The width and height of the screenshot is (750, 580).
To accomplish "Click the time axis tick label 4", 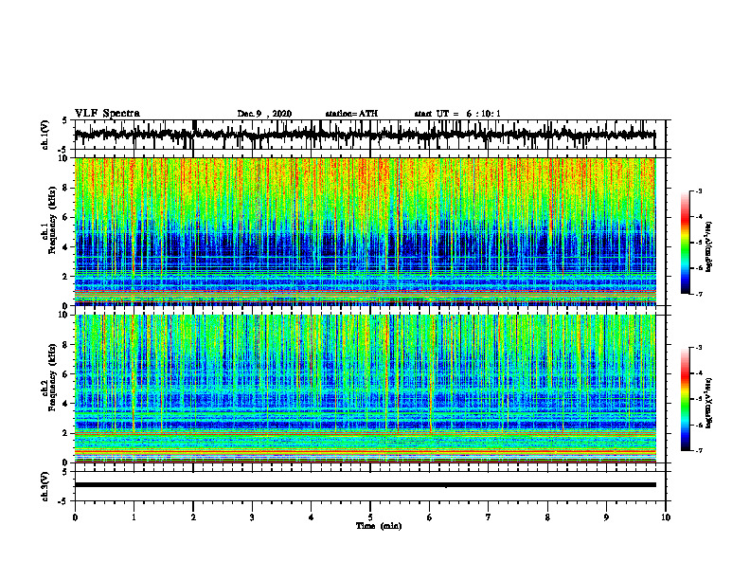I will tap(312, 517).
